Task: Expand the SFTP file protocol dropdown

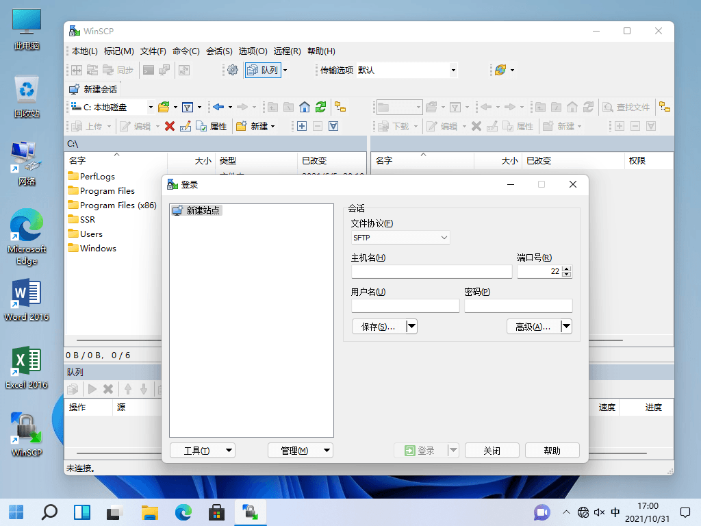Action: [444, 238]
